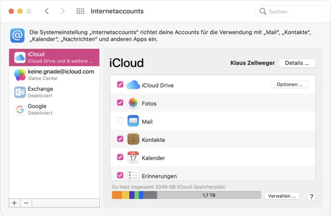Click the Fotos app icon

click(x=133, y=103)
